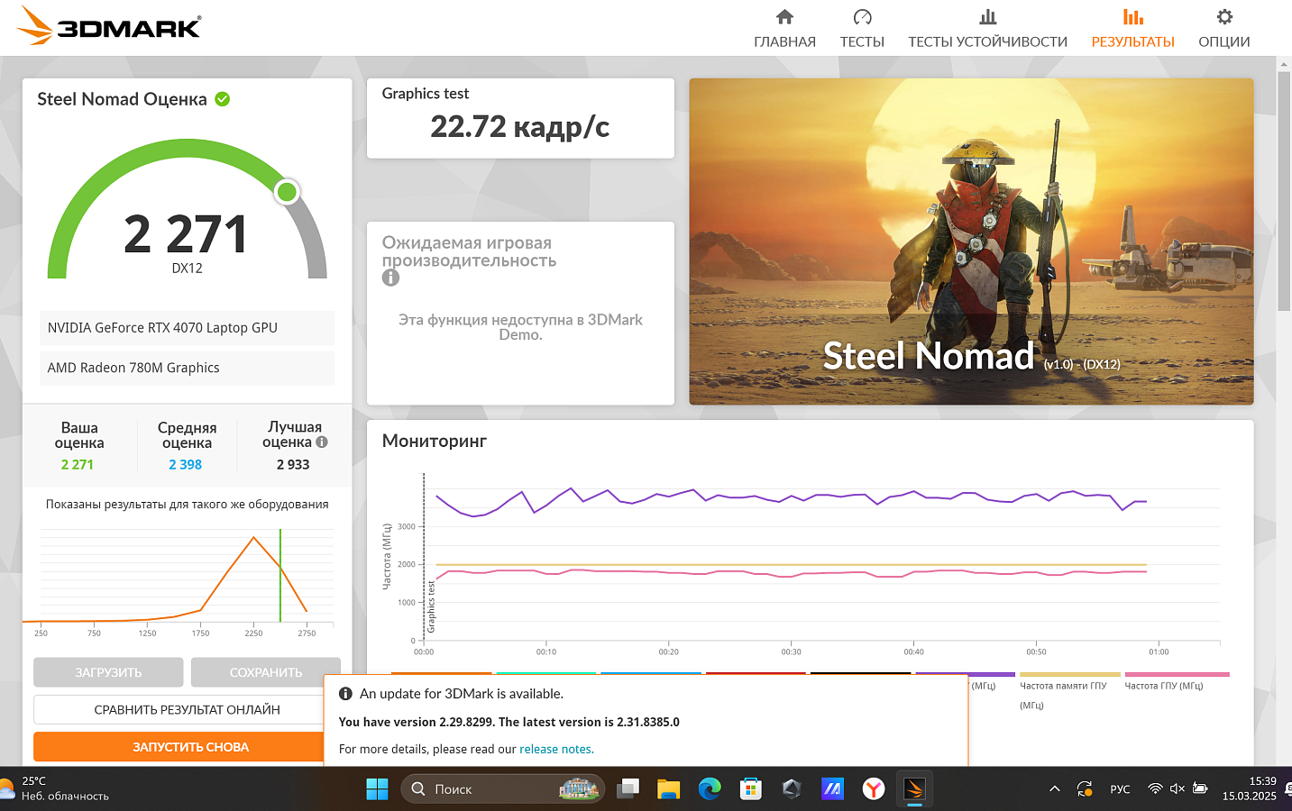Click the taskbar Поиск search box
The image size is (1292, 811).
pyautogui.click(x=502, y=789)
